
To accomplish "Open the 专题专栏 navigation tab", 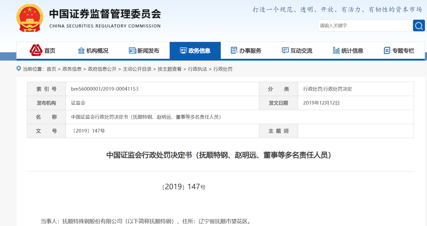I will pos(399,50).
